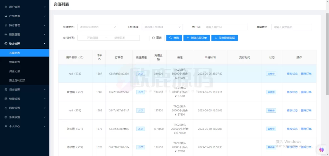This screenshot has width=329, height=156.
Task: Click the 重置 reset button
Action: (x=157, y=38)
